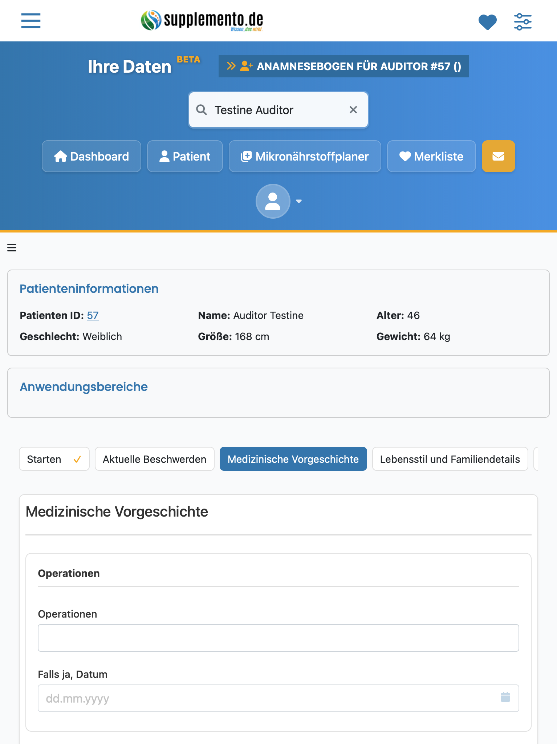Expand the user avatar dropdown arrow
The width and height of the screenshot is (557, 744).
pyautogui.click(x=299, y=201)
